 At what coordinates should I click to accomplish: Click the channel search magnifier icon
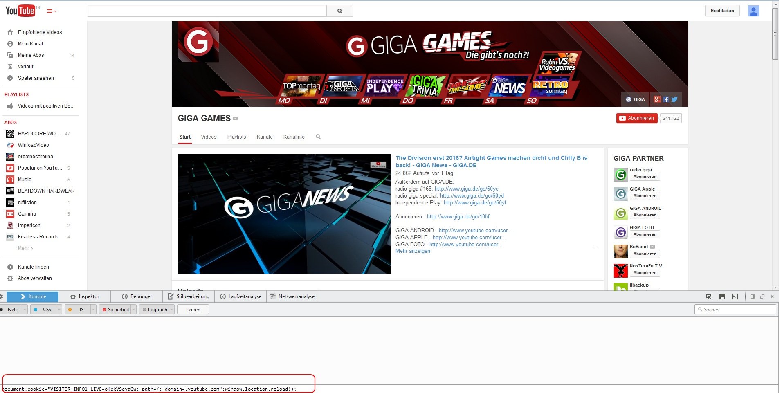pyautogui.click(x=318, y=137)
